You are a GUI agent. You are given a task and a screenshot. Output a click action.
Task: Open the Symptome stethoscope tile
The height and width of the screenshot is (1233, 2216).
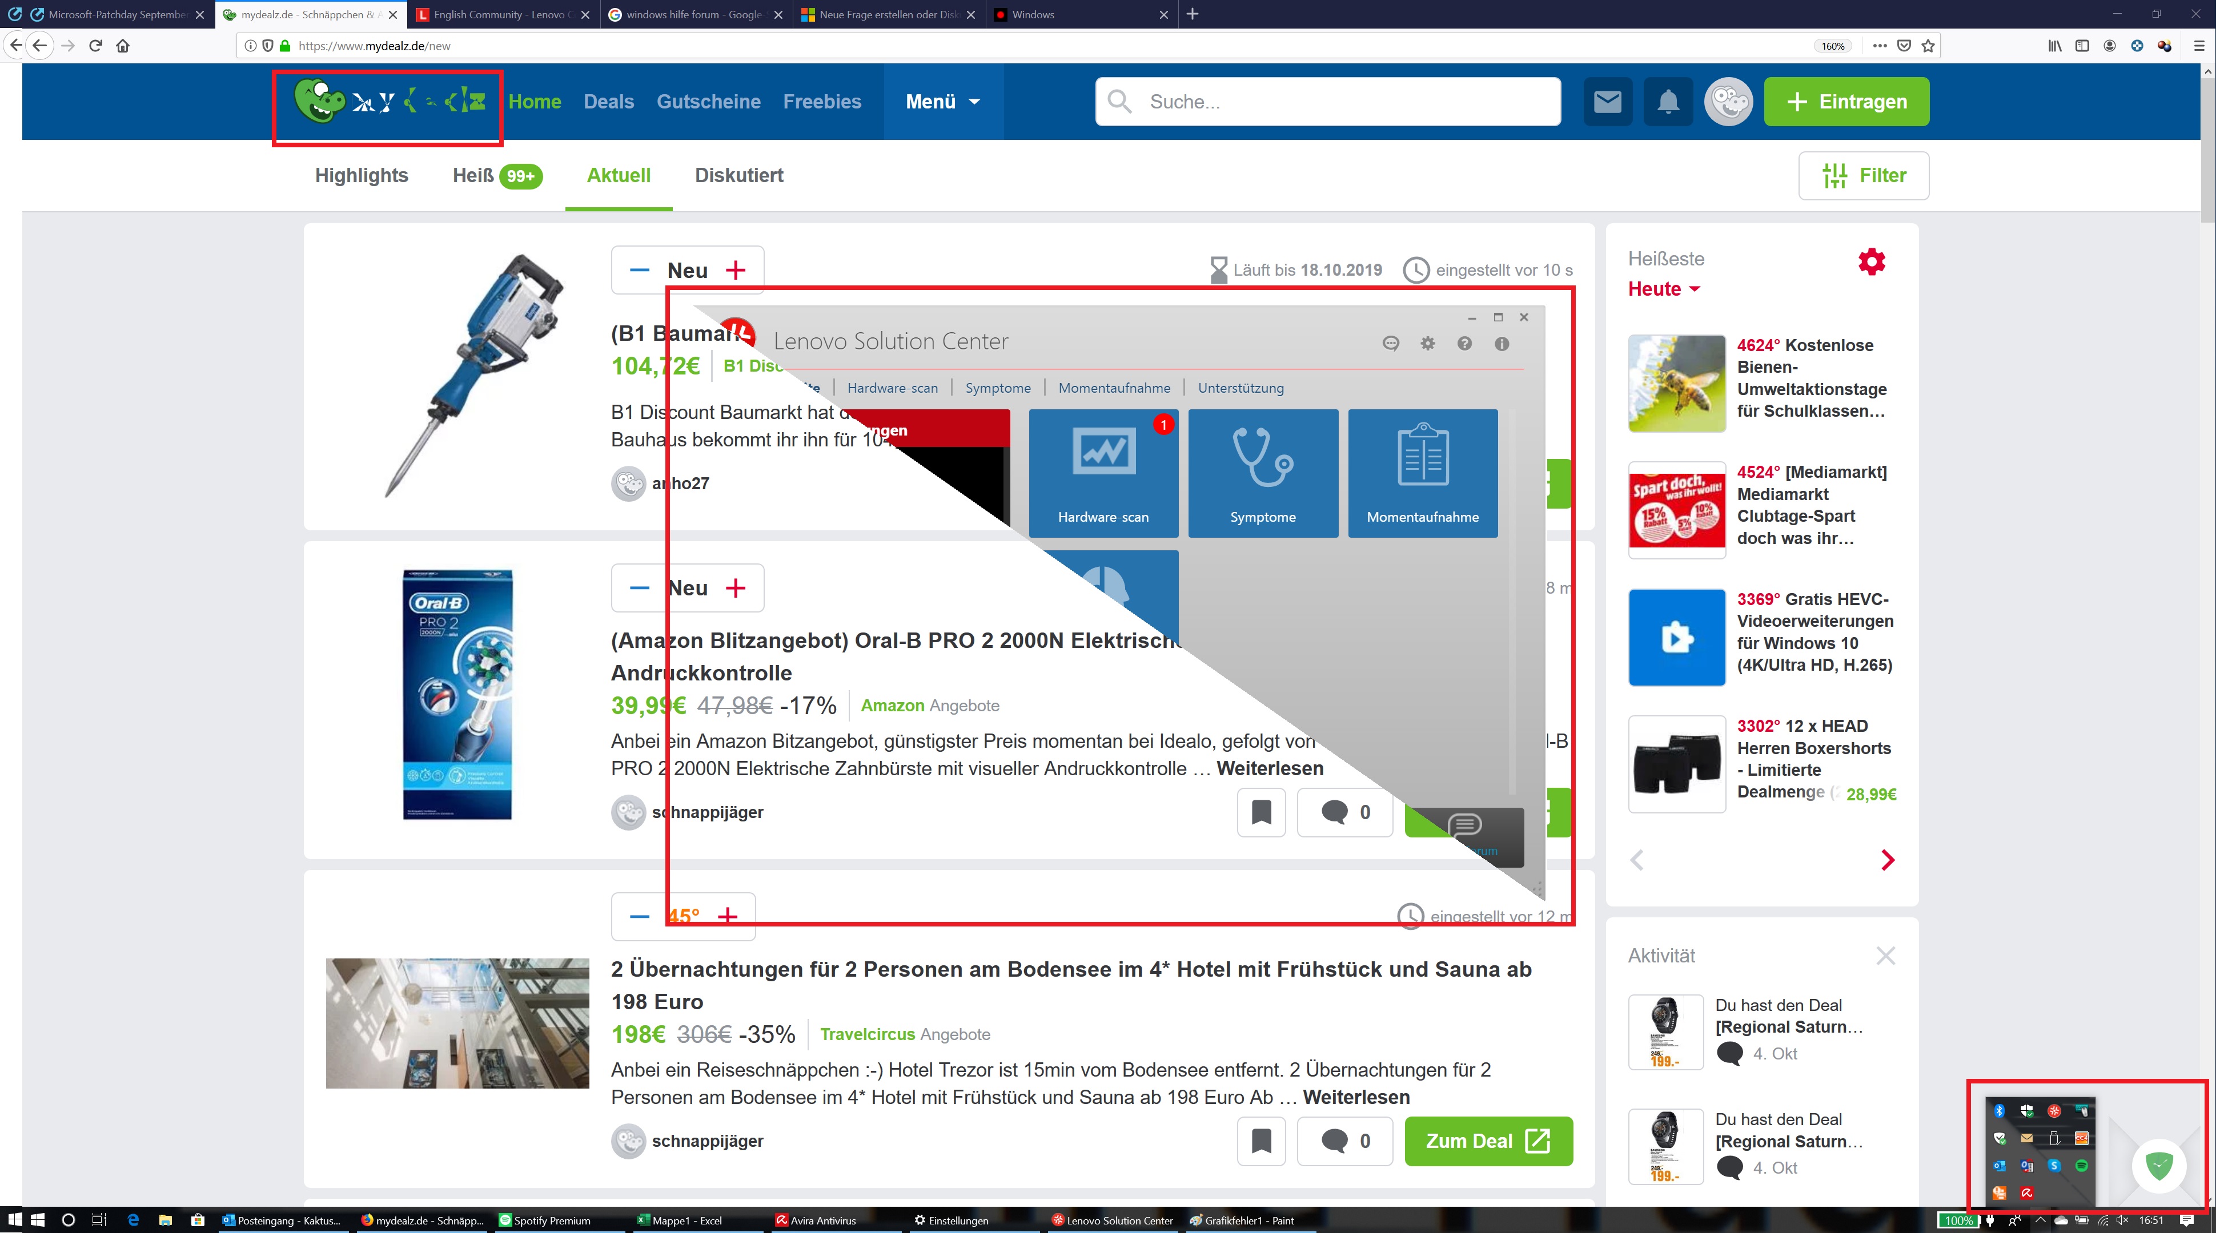[x=1262, y=473]
